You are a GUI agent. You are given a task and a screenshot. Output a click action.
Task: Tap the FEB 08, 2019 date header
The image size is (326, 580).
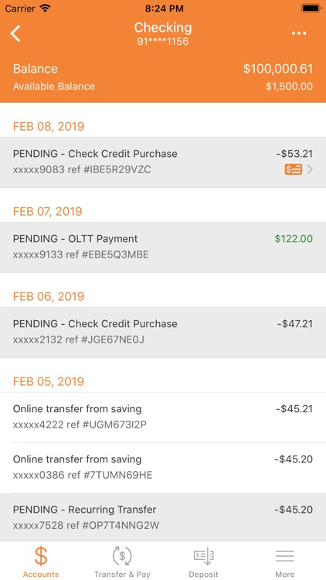(x=49, y=127)
